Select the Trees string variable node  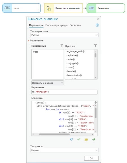(x=21, y=8)
